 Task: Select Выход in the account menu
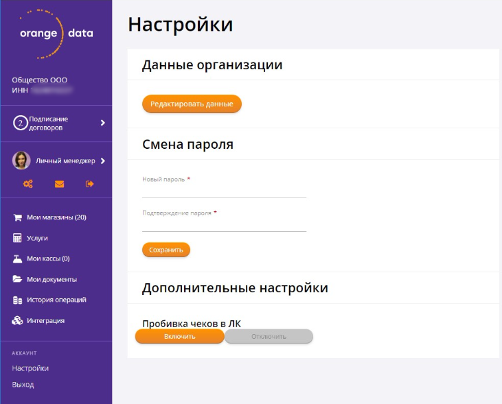pyautogui.click(x=23, y=385)
